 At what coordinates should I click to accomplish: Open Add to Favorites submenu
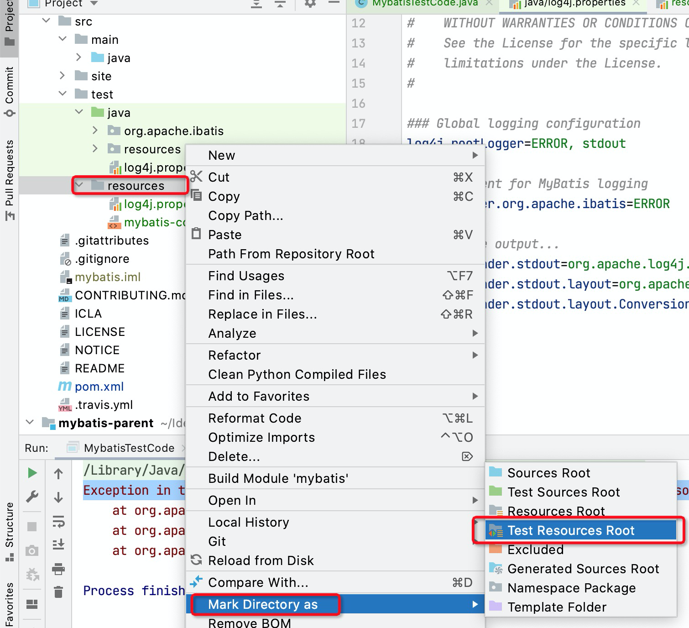click(335, 396)
